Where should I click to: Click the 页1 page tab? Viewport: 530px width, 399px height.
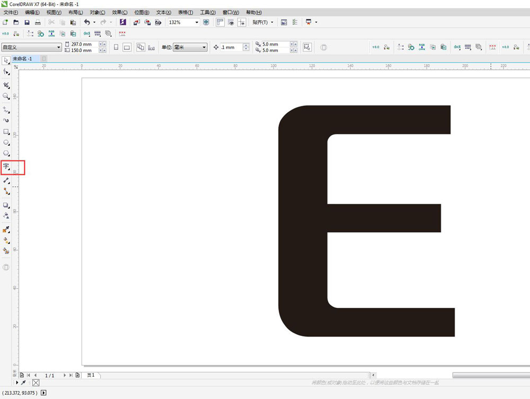pyautogui.click(x=91, y=375)
